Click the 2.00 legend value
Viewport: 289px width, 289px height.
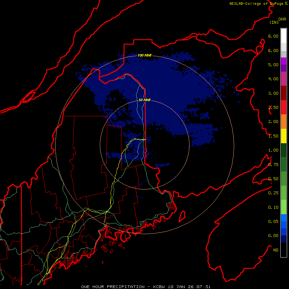[x=273, y=122]
